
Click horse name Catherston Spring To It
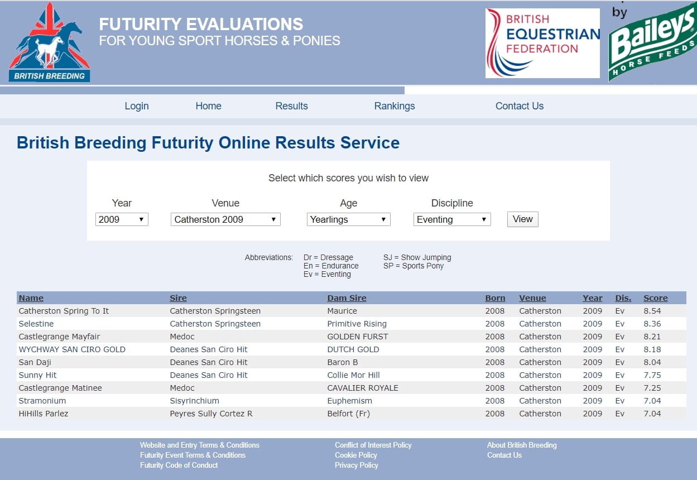[64, 311]
